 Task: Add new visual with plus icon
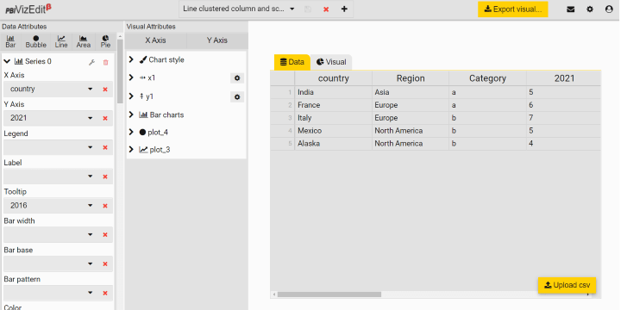(x=344, y=9)
